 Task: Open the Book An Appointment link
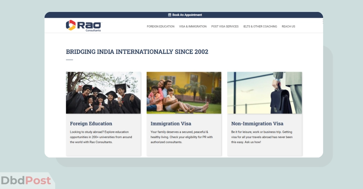pyautogui.click(x=187, y=15)
